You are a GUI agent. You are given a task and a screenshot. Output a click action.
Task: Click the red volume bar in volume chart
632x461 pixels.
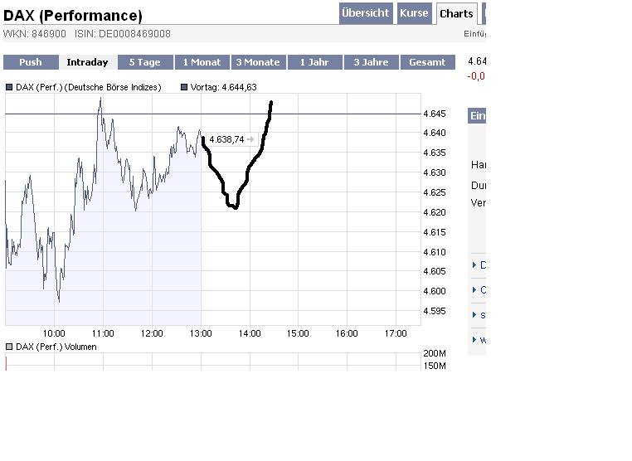tap(6, 363)
